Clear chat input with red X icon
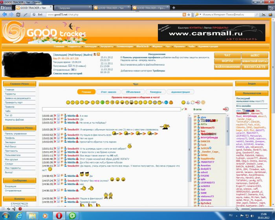 (186, 109)
